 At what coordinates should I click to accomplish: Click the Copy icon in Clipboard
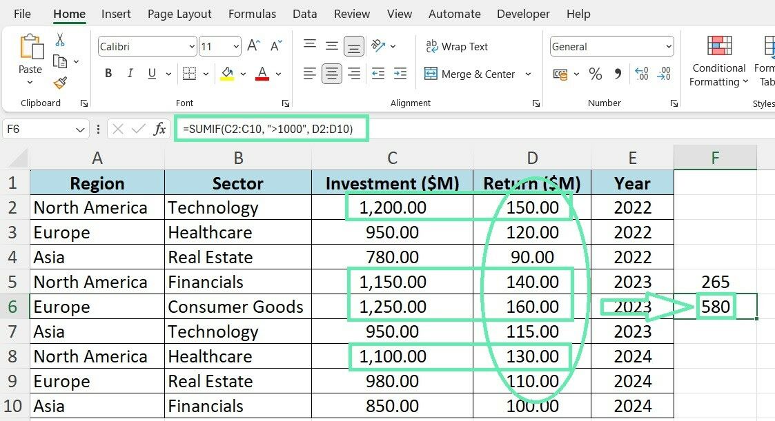click(60, 62)
